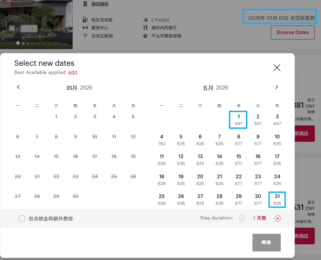Enable 包含税金和额外费用 checkbox

(22, 218)
